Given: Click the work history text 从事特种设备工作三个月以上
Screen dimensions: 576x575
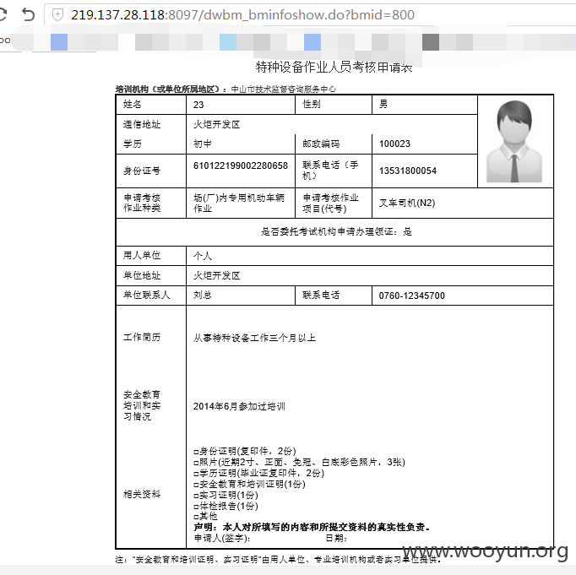Looking at the screenshot, I should pos(254,338).
